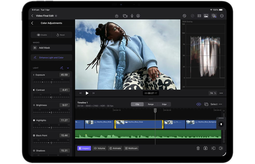Open the viewer zoom percentage dropdown
This screenshot has width=255, height=164.
pyautogui.click(x=213, y=93)
